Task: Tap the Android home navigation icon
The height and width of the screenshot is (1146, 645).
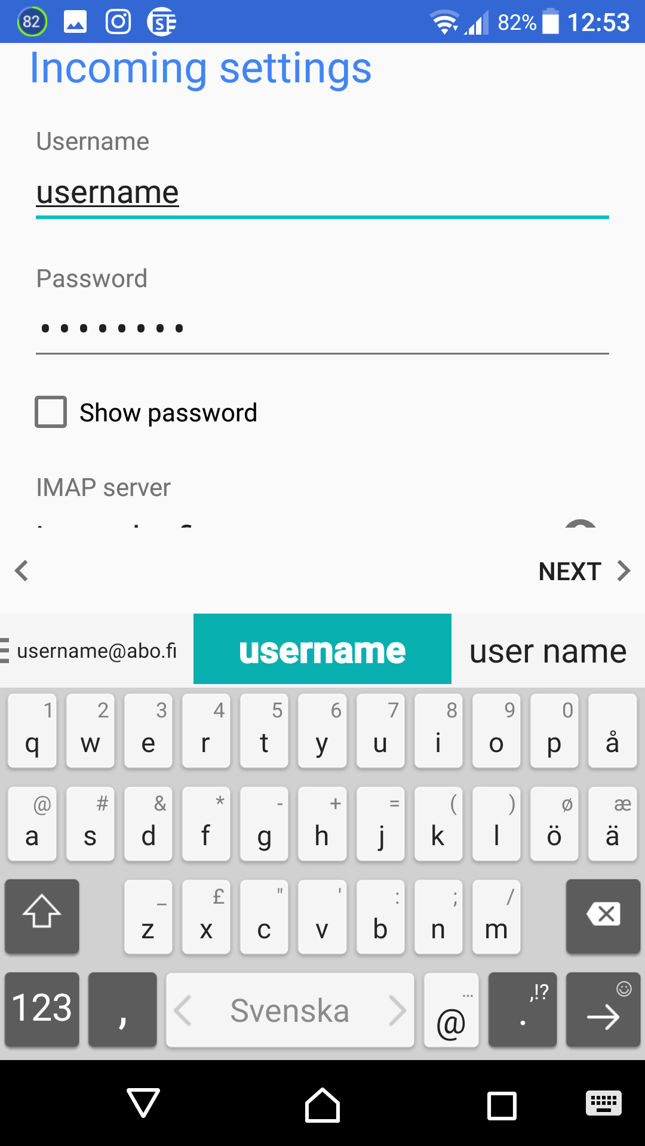Action: pyautogui.click(x=322, y=1105)
